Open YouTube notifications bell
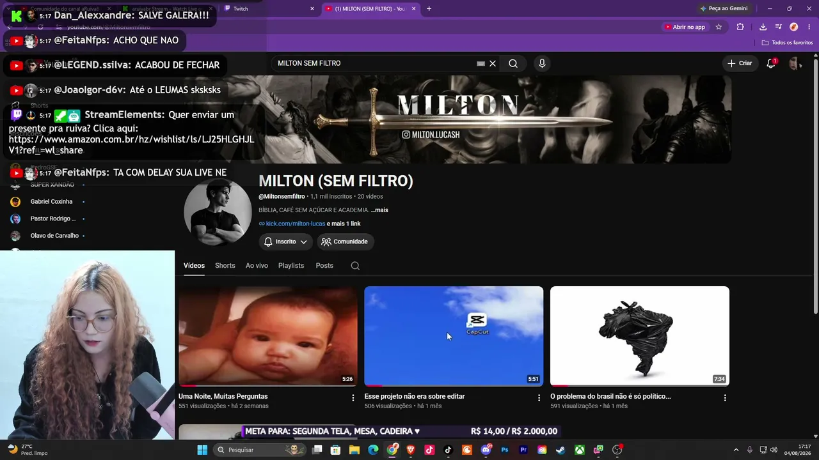The image size is (819, 460). [771, 63]
